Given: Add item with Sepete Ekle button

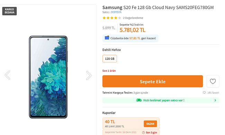Looking at the screenshot, I should (x=153, y=81).
